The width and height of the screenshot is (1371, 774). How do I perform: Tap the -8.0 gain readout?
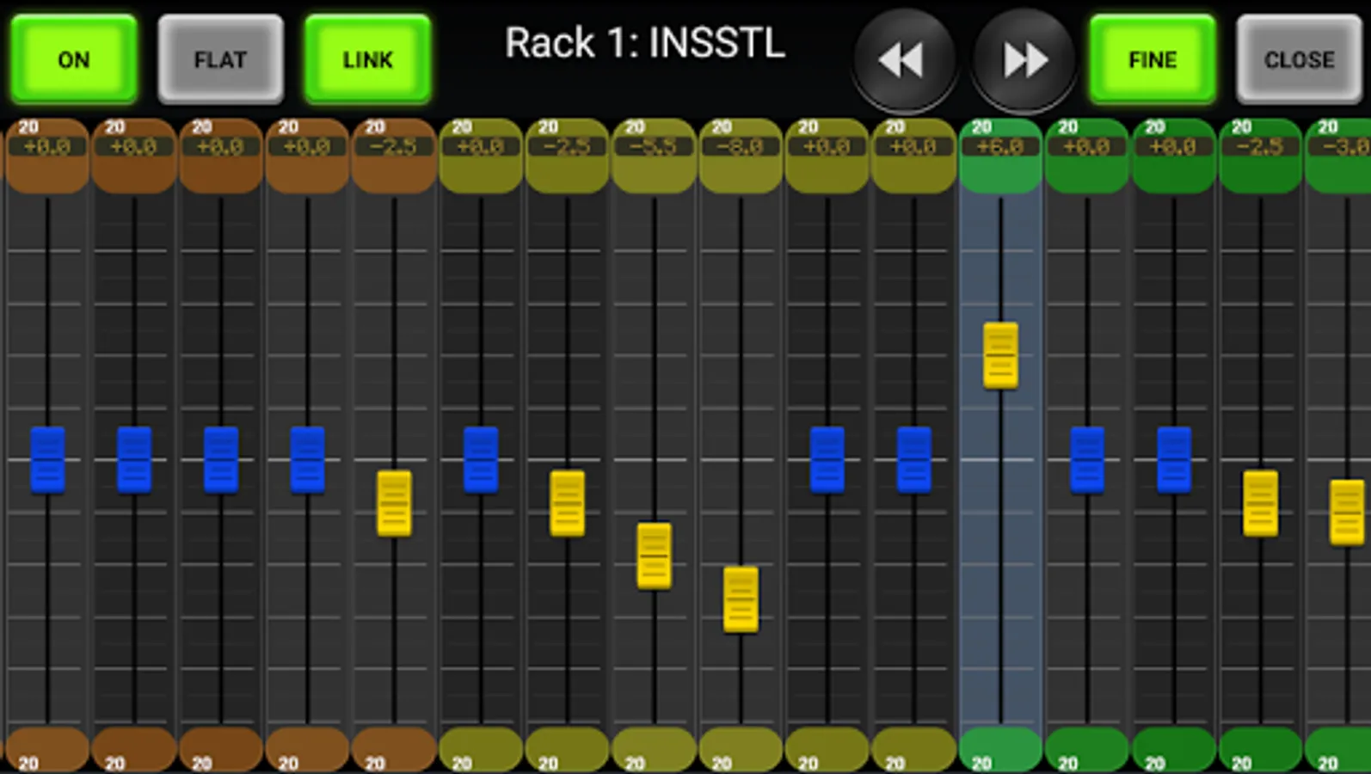(740, 147)
